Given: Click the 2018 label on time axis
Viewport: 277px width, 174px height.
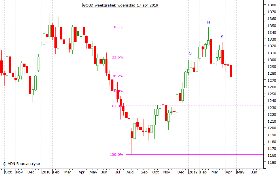Looking at the screenshot, I should click(46, 172).
